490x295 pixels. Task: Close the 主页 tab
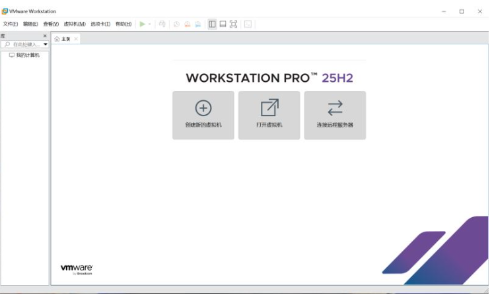[x=76, y=39]
